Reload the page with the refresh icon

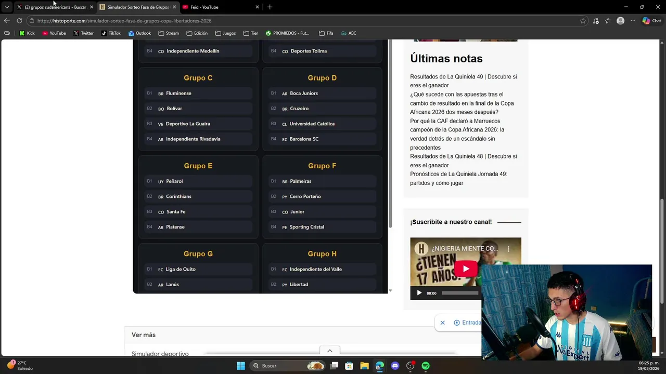(19, 21)
